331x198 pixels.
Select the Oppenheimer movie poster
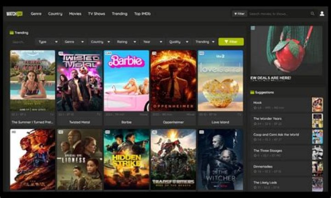pos(173,81)
